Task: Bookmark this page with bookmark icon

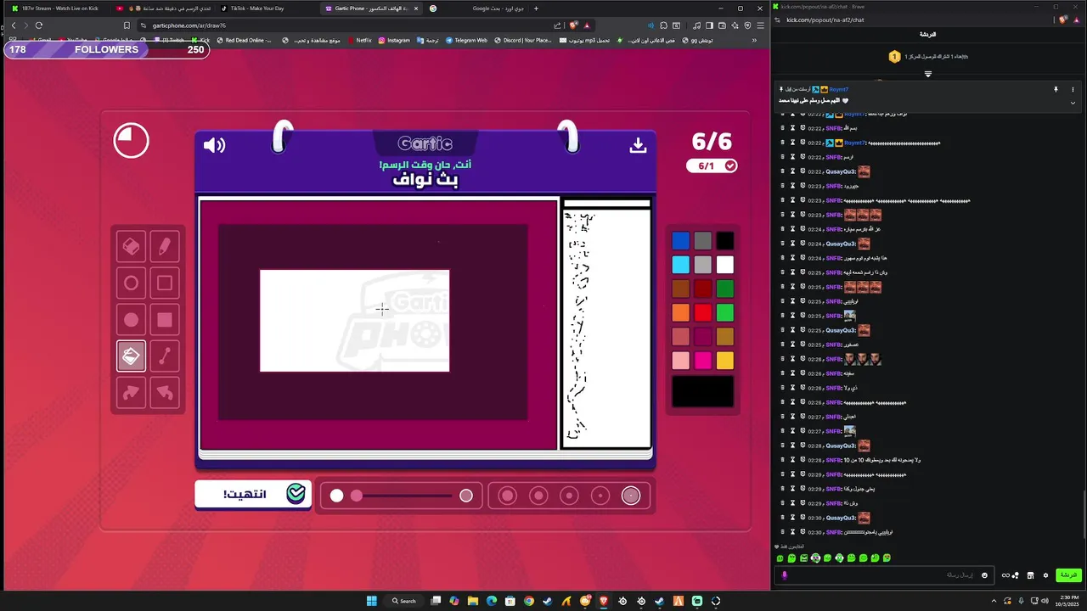Action: (127, 25)
